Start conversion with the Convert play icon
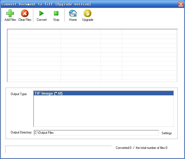 (42, 13)
